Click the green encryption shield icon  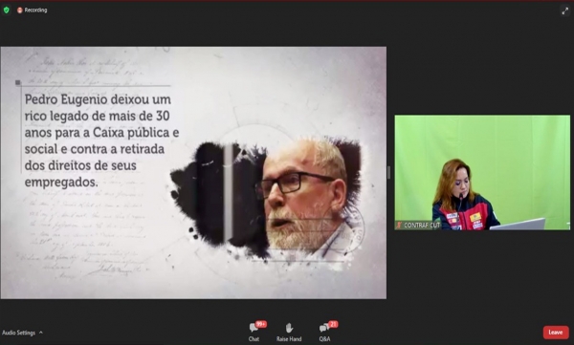[x=7, y=11]
